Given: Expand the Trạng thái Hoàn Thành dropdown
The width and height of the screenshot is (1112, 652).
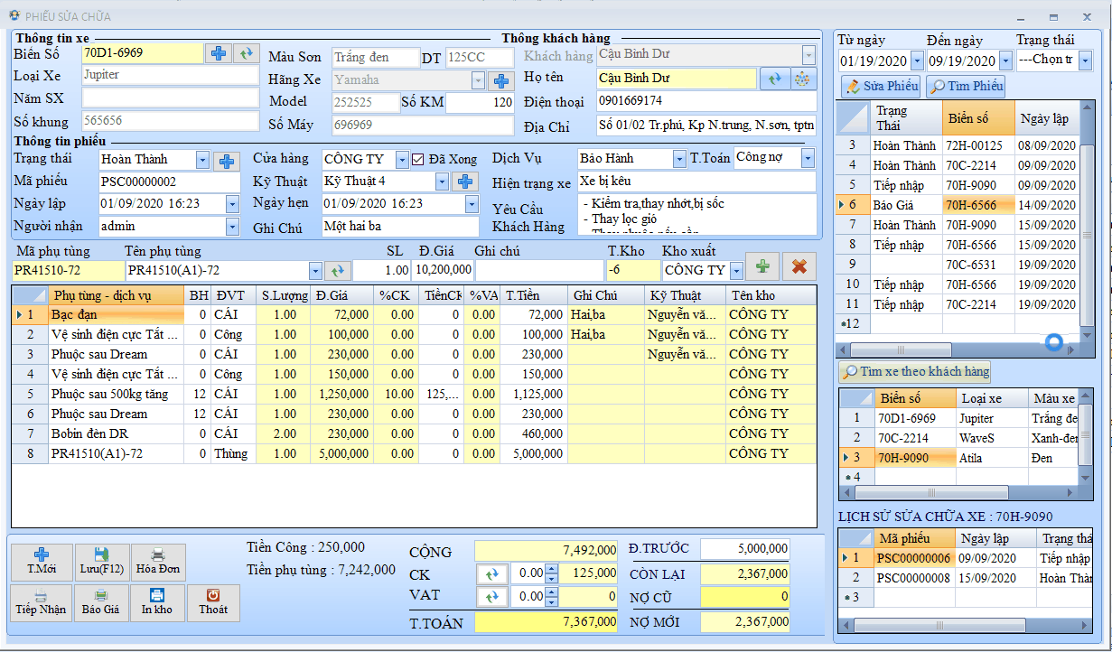Looking at the screenshot, I should tap(202, 160).
